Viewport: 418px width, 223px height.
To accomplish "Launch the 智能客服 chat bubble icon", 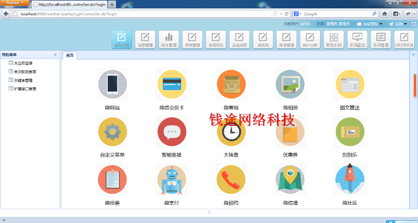I will coord(172,131).
